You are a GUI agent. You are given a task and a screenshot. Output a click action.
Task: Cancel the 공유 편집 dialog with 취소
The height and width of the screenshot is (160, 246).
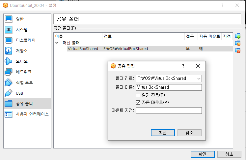pos(189,133)
